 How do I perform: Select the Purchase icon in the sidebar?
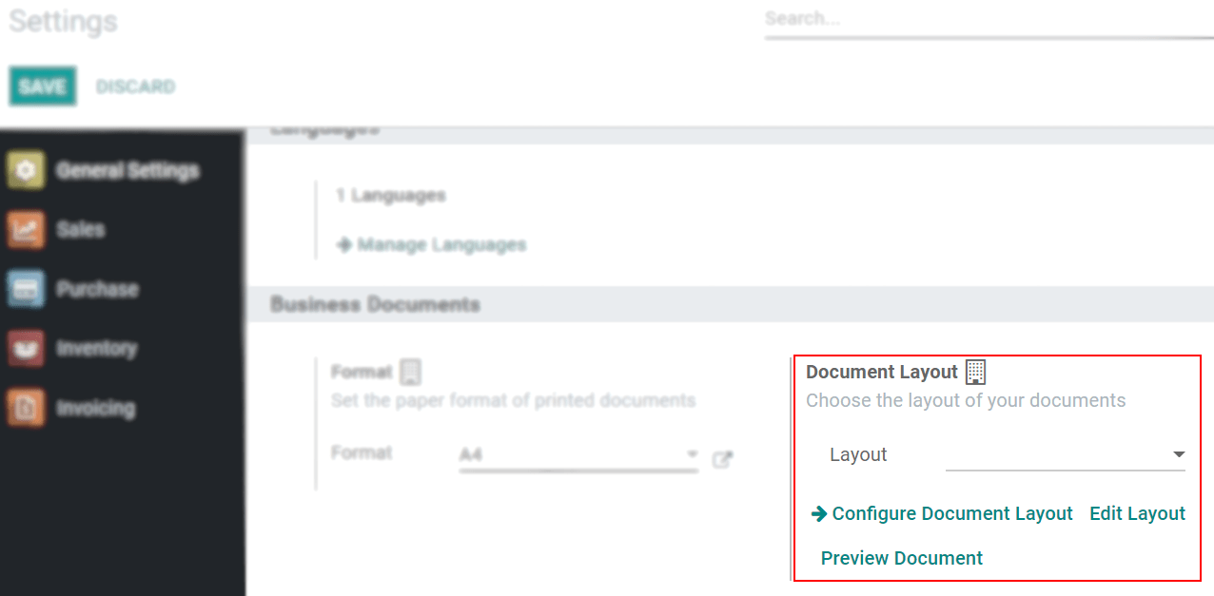[x=25, y=289]
